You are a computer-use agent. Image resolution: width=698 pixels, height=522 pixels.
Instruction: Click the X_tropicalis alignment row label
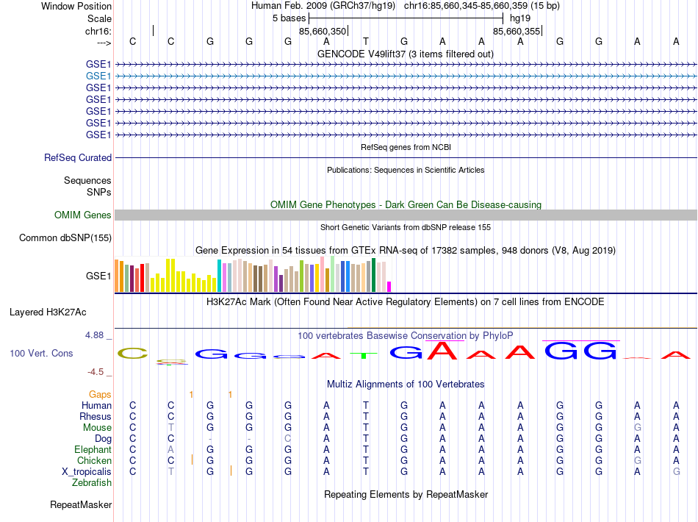[x=87, y=472]
